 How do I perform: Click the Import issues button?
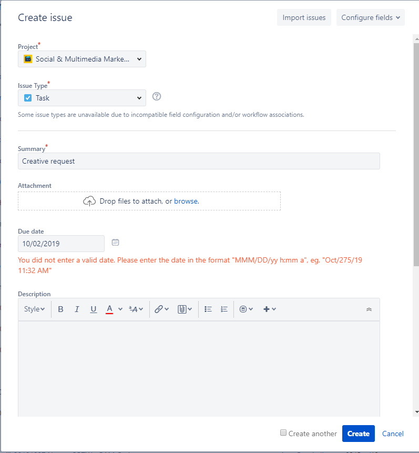pos(304,17)
